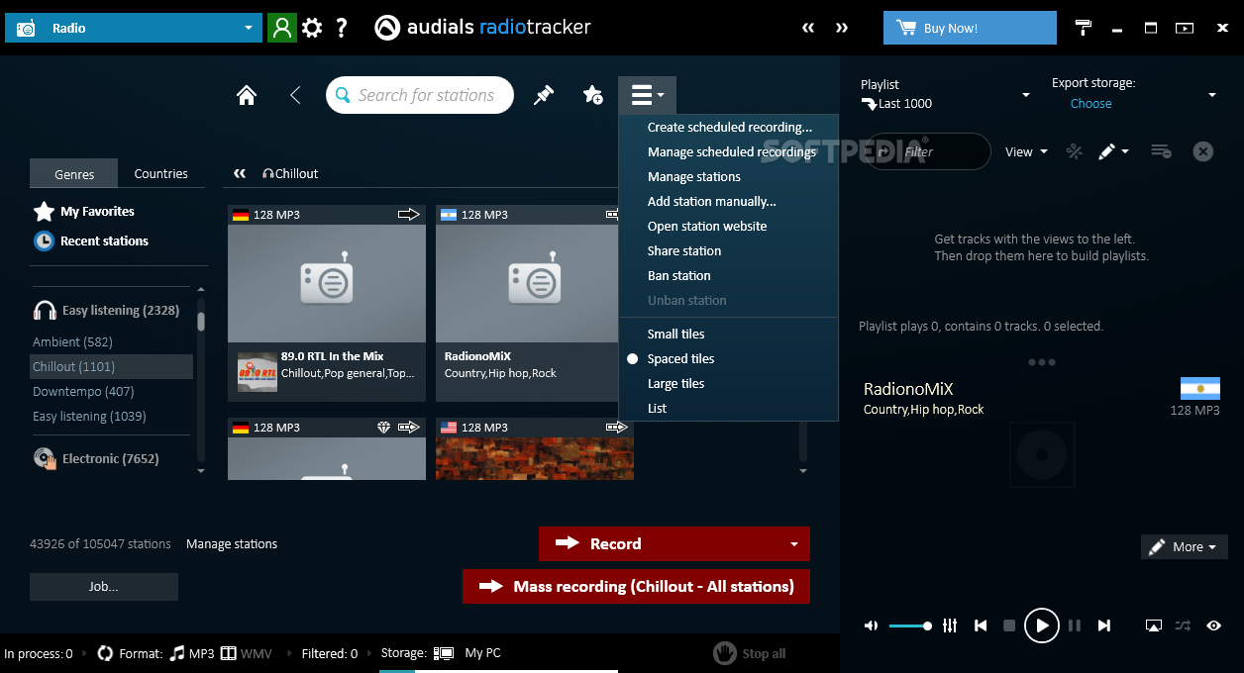Screen dimensions: 1244x673
Task: Open the Record button dropdown arrow
Action: pyautogui.click(x=793, y=544)
